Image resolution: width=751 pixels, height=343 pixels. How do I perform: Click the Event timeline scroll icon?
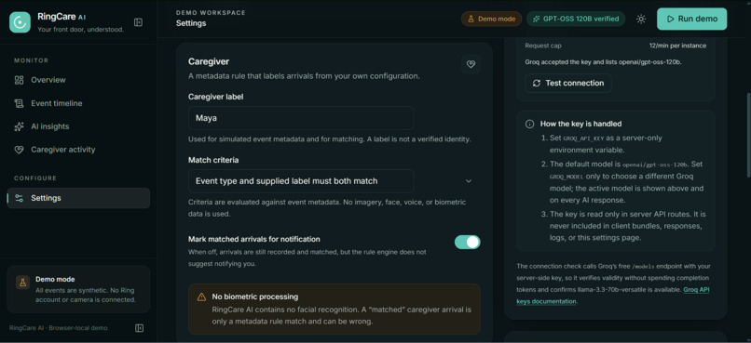[x=20, y=103]
